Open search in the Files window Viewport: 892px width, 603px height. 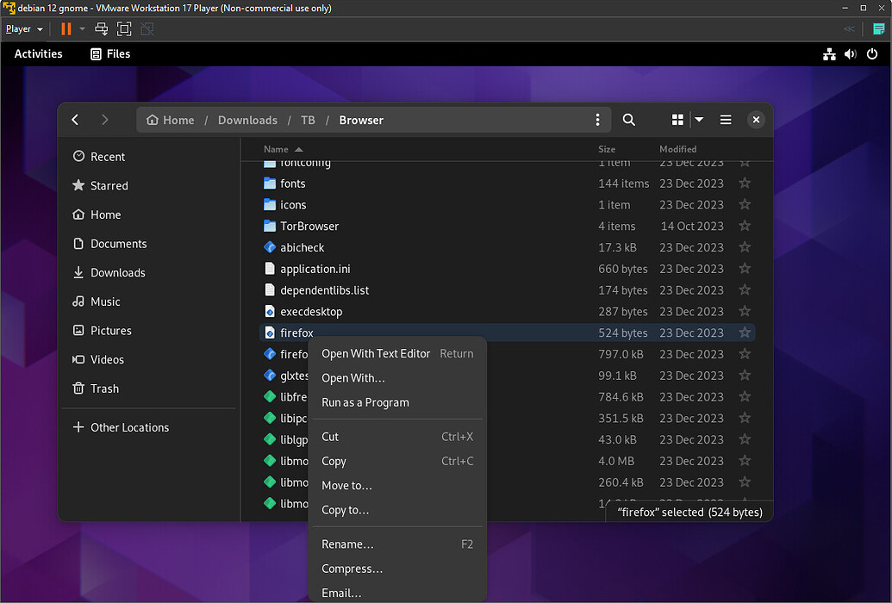tap(628, 120)
